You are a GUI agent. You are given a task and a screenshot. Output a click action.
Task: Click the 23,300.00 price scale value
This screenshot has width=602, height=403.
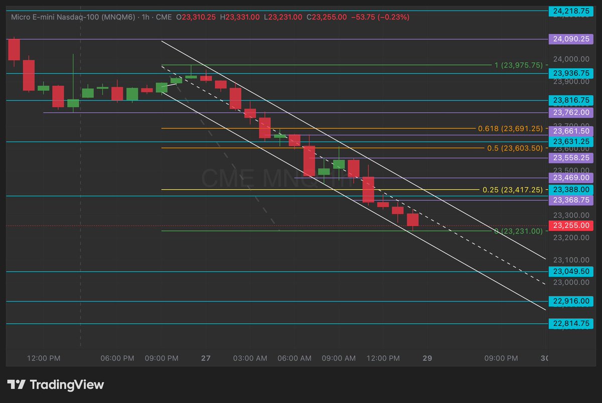571,215
